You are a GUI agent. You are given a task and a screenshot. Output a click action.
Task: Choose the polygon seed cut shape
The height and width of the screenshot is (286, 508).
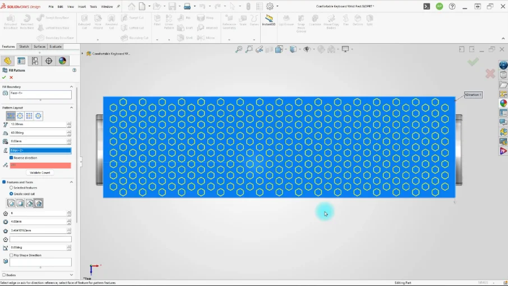click(x=39, y=204)
